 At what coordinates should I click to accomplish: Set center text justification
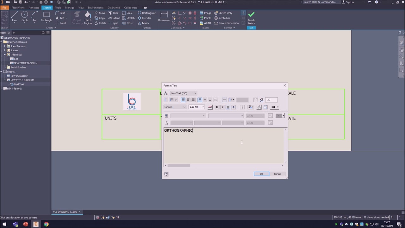coord(188,100)
